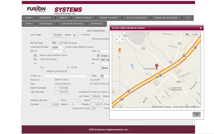The width and height of the screenshot is (214, 134).
Task: Open the Comments menu button
Action: pos(46,18)
